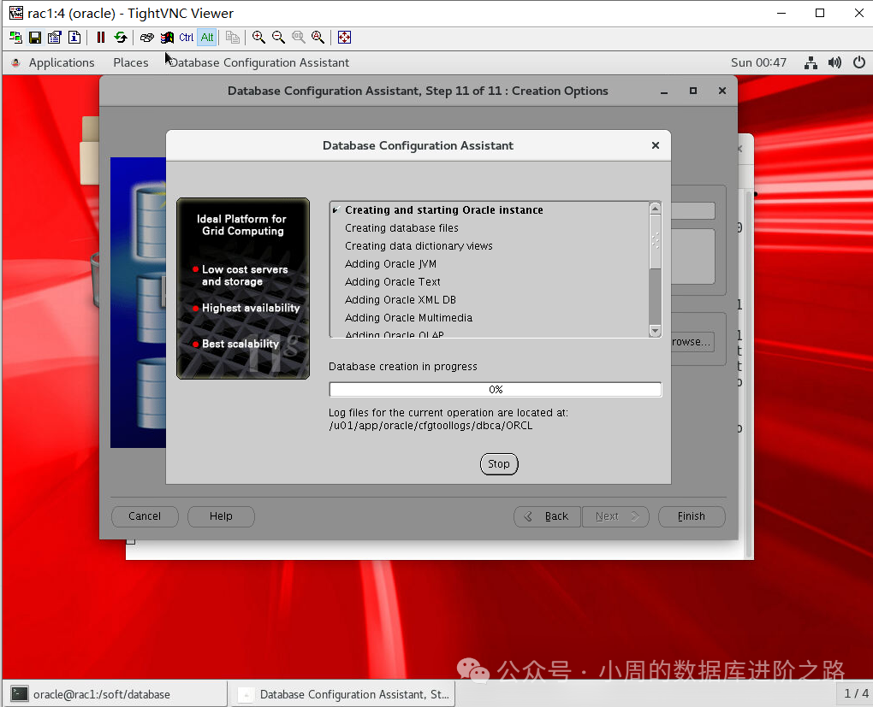This screenshot has height=707, width=873.
Task: Select 'Creating database files' step
Action: click(x=401, y=228)
